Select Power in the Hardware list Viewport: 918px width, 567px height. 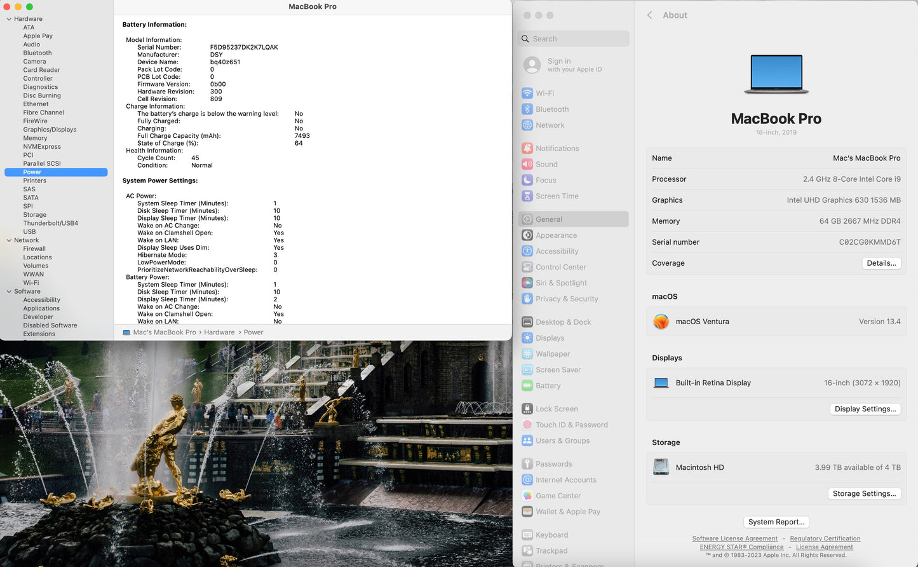(x=56, y=172)
